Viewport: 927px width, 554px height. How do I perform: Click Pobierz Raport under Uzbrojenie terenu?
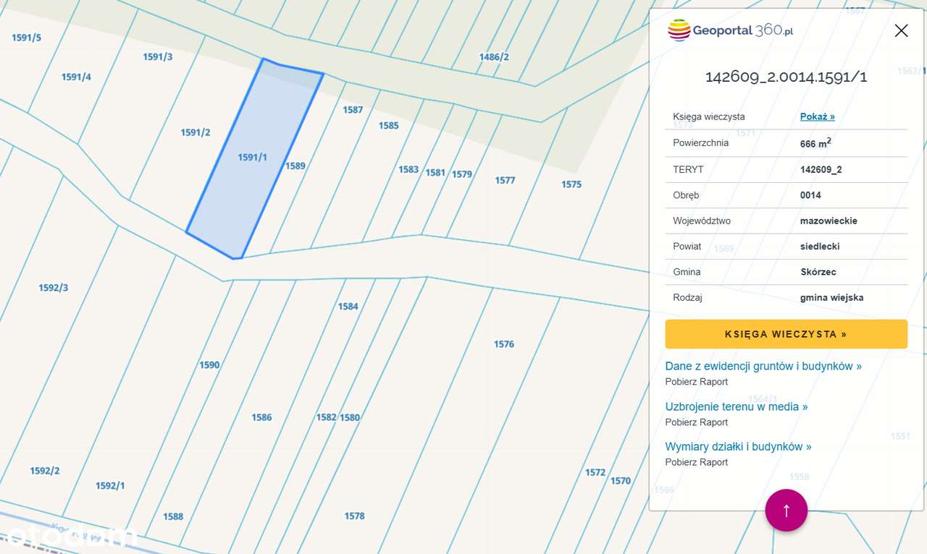tap(697, 422)
